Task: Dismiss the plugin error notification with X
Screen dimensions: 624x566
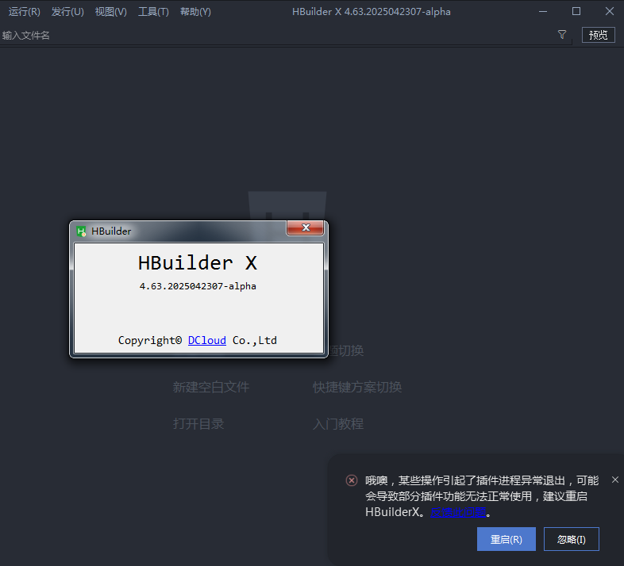Action: 614,480
